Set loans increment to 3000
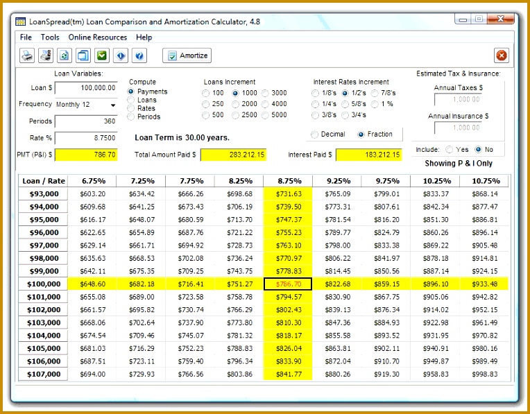Viewport: 530px width, 414px height. click(265, 93)
